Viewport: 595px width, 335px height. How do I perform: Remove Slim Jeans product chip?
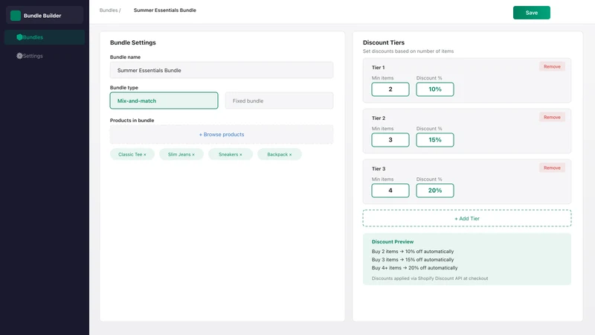pos(193,155)
